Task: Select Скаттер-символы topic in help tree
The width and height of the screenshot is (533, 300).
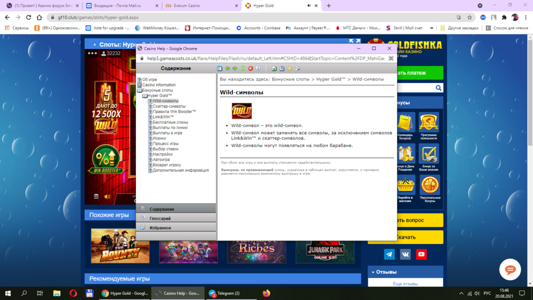Action: [x=169, y=107]
